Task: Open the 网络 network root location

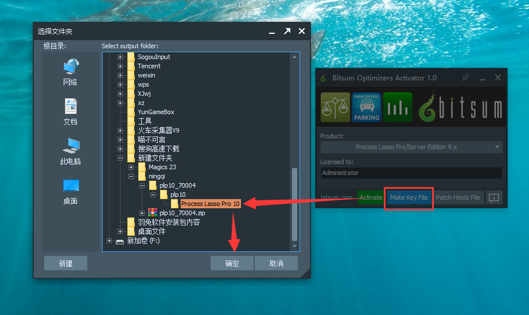Action: 70,72
